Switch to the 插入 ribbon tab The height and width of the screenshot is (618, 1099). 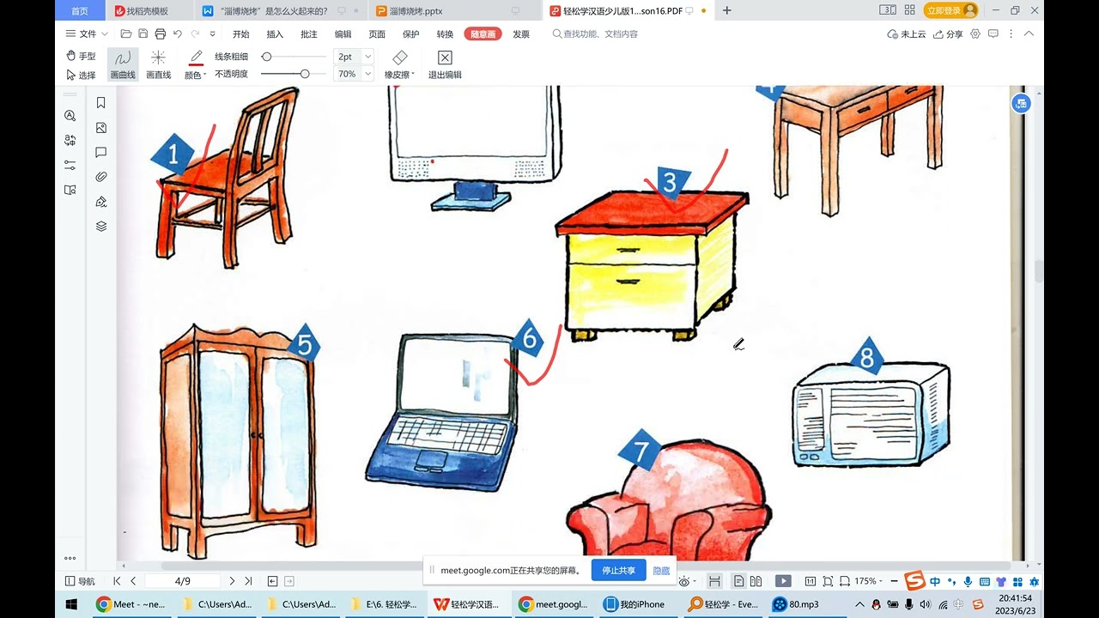click(x=275, y=34)
